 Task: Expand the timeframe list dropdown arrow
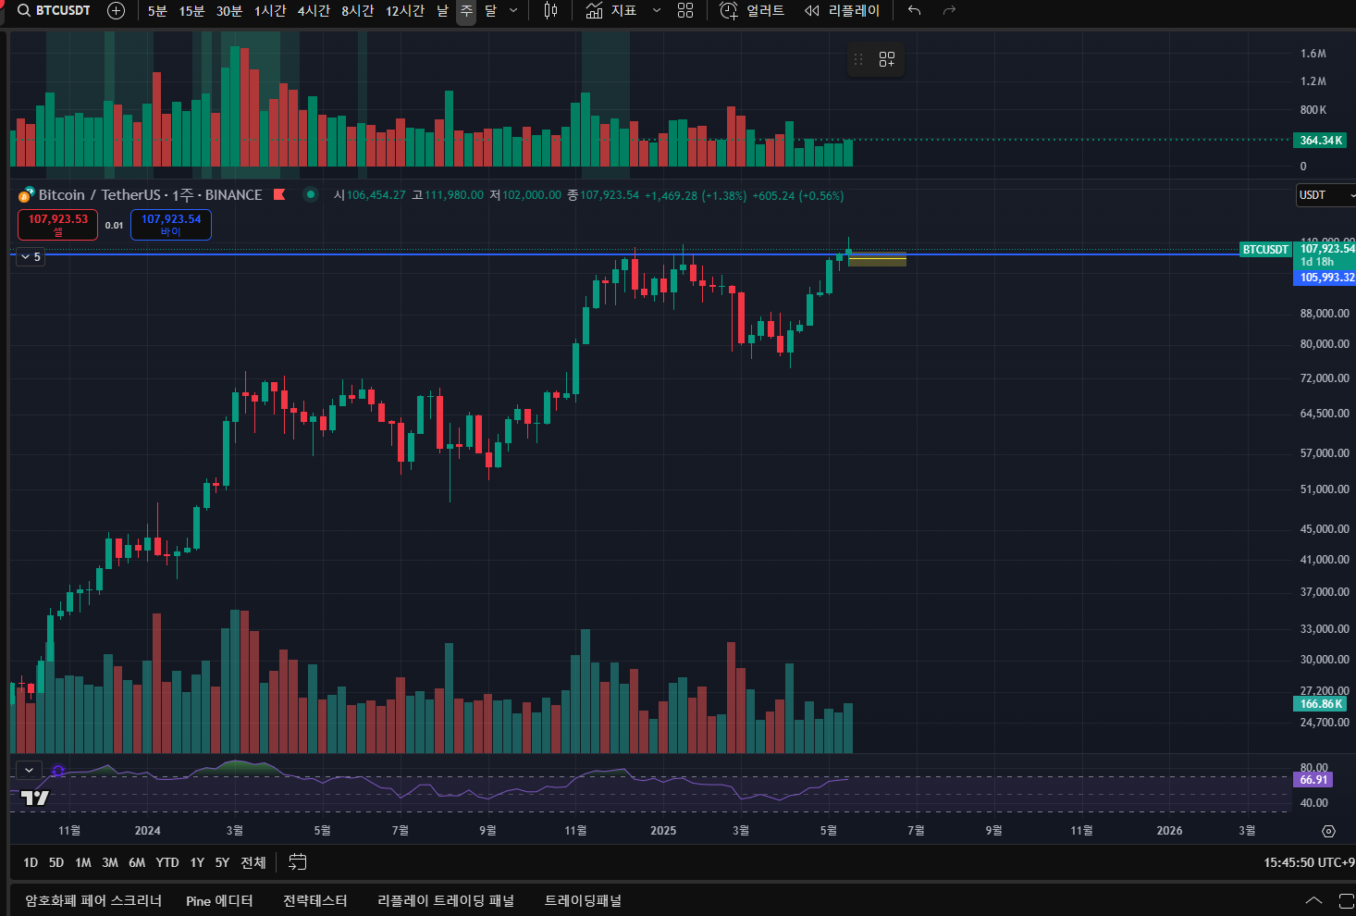click(513, 11)
